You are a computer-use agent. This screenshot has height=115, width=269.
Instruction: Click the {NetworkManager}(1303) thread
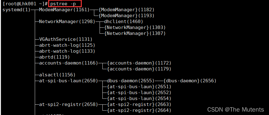135,27
